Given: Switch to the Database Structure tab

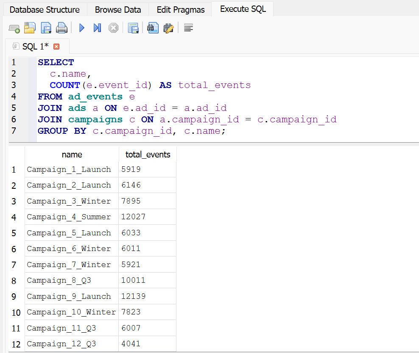Looking at the screenshot, I should 44,9.
